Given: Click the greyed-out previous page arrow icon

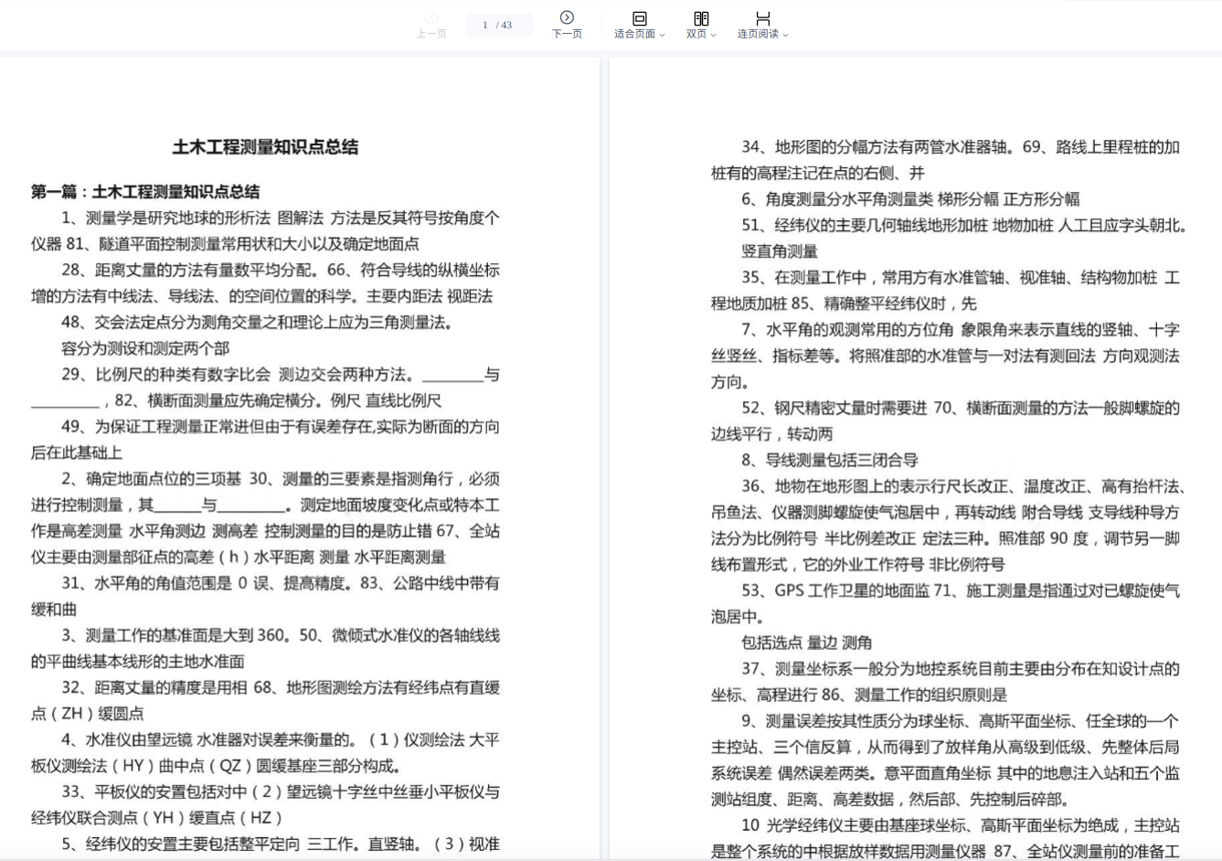Looking at the screenshot, I should pyautogui.click(x=431, y=17).
